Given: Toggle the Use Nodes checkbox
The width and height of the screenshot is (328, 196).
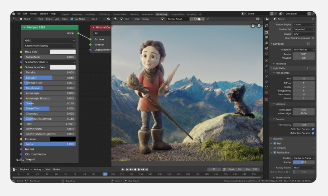Looking at the screenshot, I should pos(72,19).
